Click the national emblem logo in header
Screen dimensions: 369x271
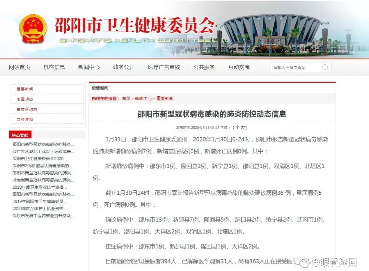pyautogui.click(x=33, y=28)
